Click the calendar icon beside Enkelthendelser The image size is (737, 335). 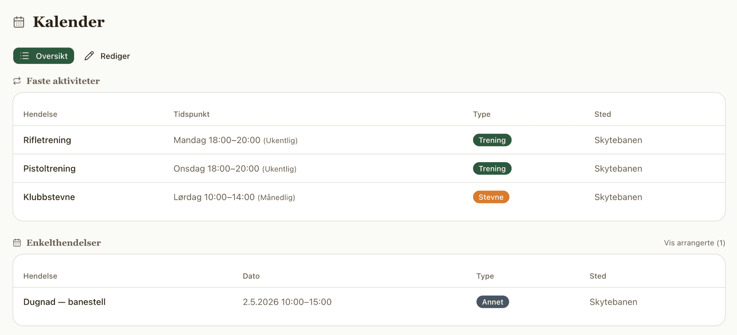17,243
